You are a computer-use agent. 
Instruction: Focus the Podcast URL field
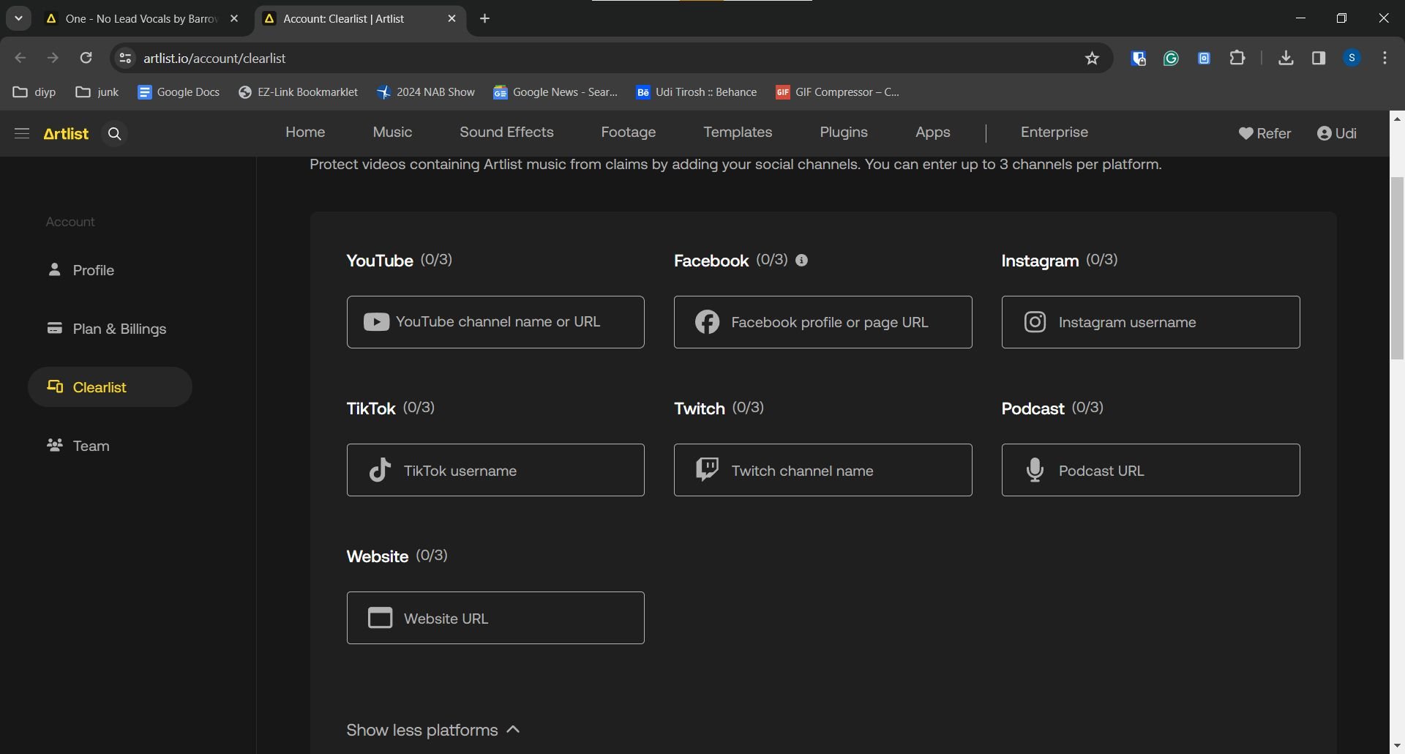pos(1150,470)
